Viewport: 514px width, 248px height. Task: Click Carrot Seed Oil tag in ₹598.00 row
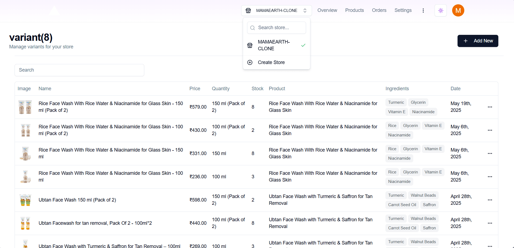[x=402, y=205]
